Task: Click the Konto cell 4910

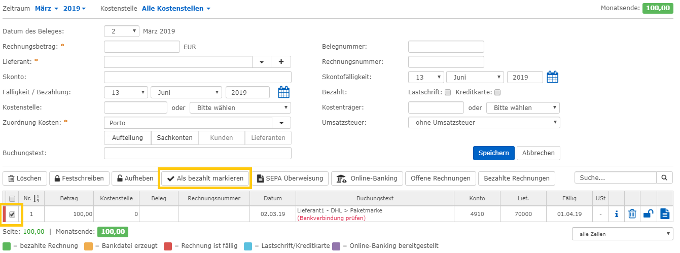Action: 477,214
